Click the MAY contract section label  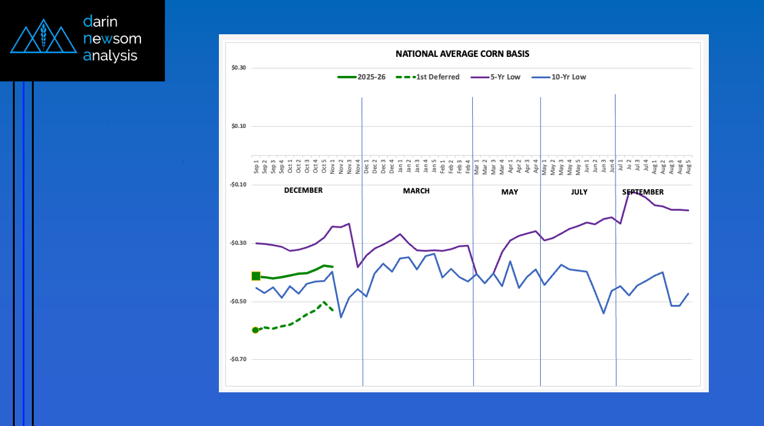tap(510, 192)
